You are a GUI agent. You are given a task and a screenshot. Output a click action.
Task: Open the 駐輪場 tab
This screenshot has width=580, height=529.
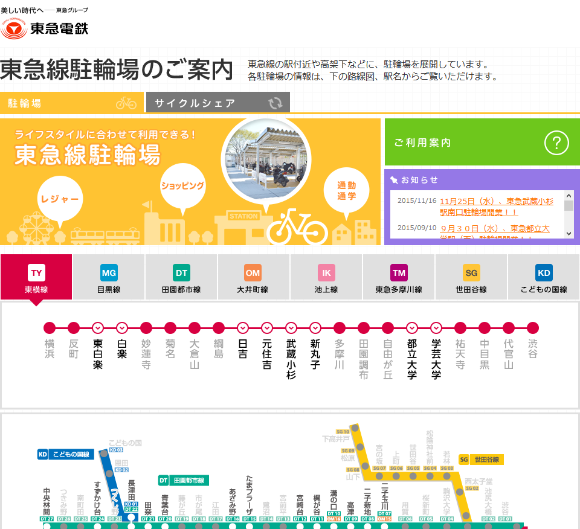72,103
